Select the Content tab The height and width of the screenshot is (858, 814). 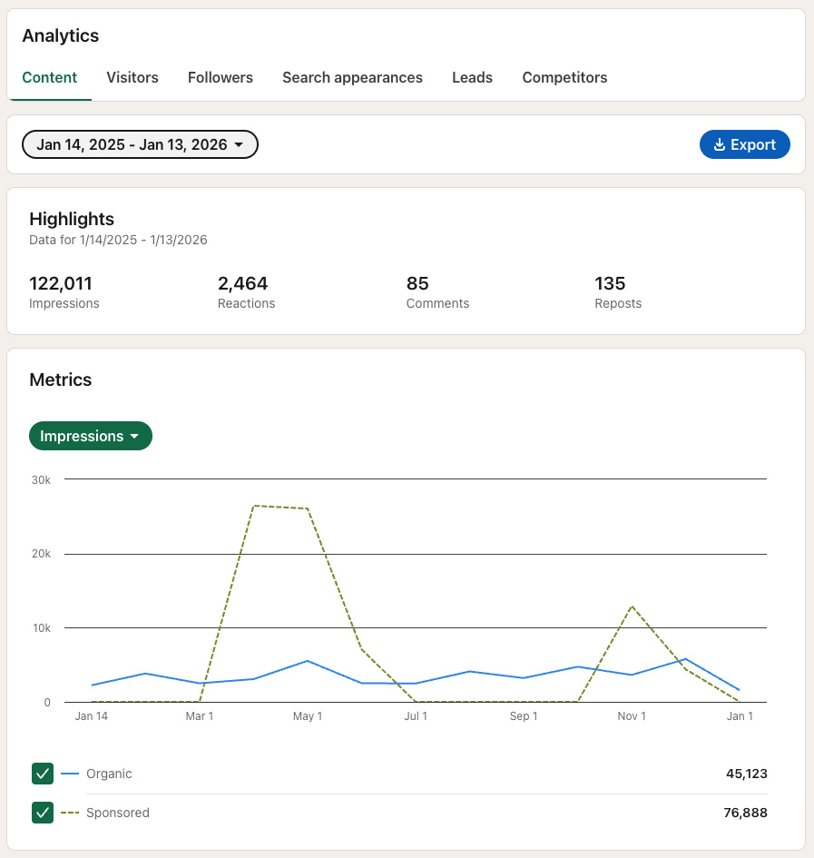click(x=50, y=78)
